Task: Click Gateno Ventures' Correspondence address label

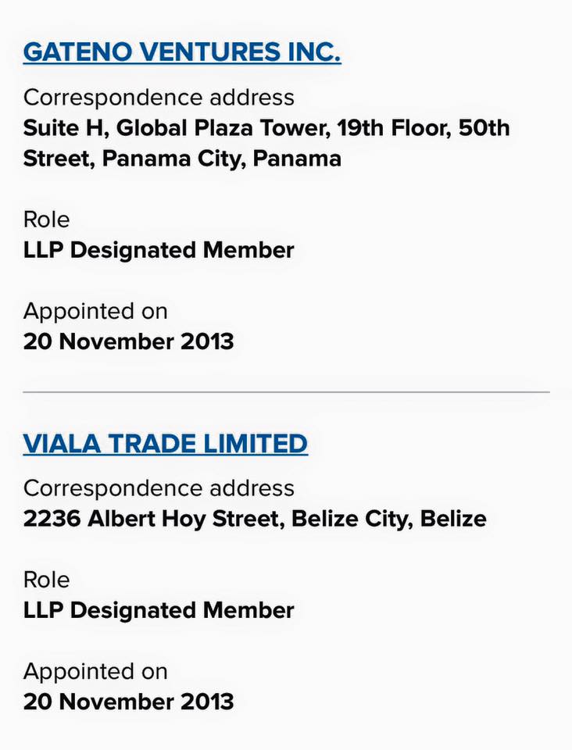Action: coord(159,98)
